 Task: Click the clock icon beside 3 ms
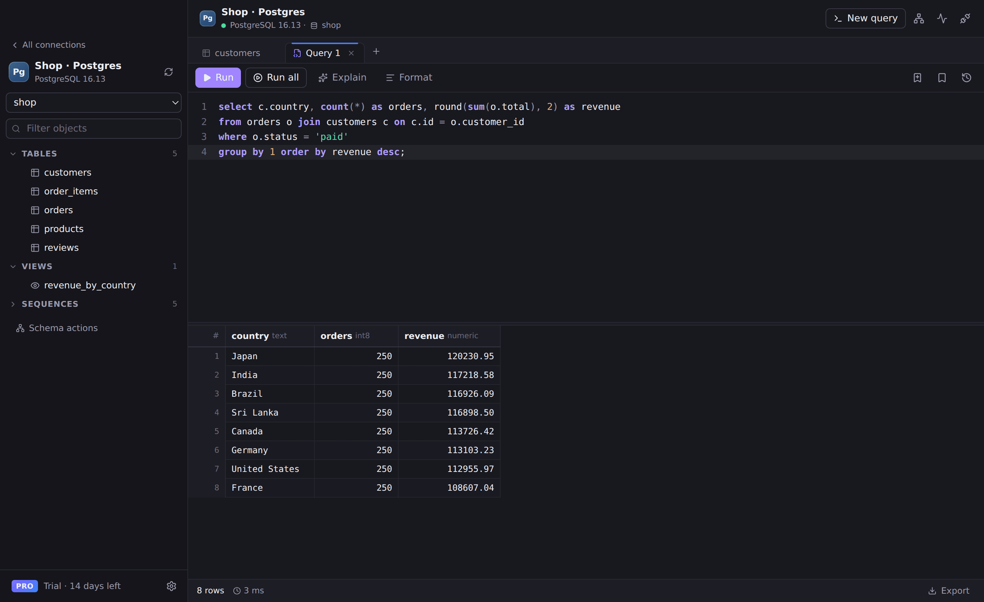(237, 590)
